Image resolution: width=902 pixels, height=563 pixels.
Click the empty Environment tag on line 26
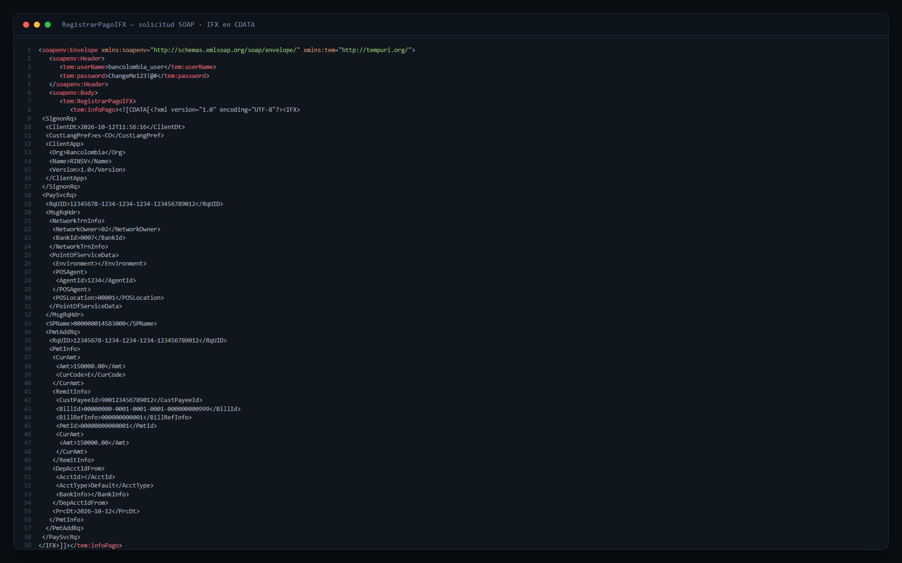tap(100, 264)
